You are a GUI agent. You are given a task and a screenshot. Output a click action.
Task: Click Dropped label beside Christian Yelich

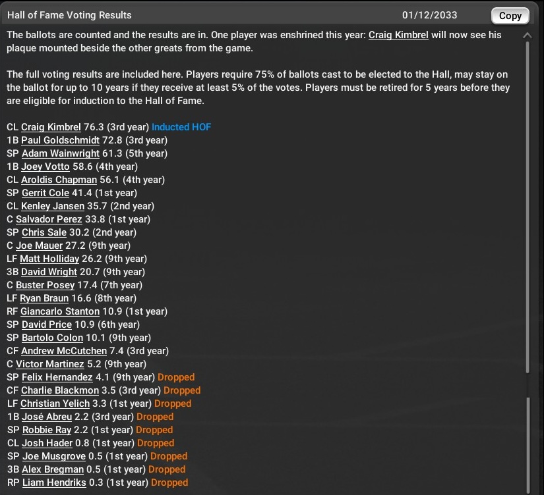point(173,404)
